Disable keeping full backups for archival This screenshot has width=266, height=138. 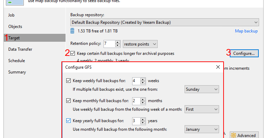pyautogui.click(x=72, y=53)
